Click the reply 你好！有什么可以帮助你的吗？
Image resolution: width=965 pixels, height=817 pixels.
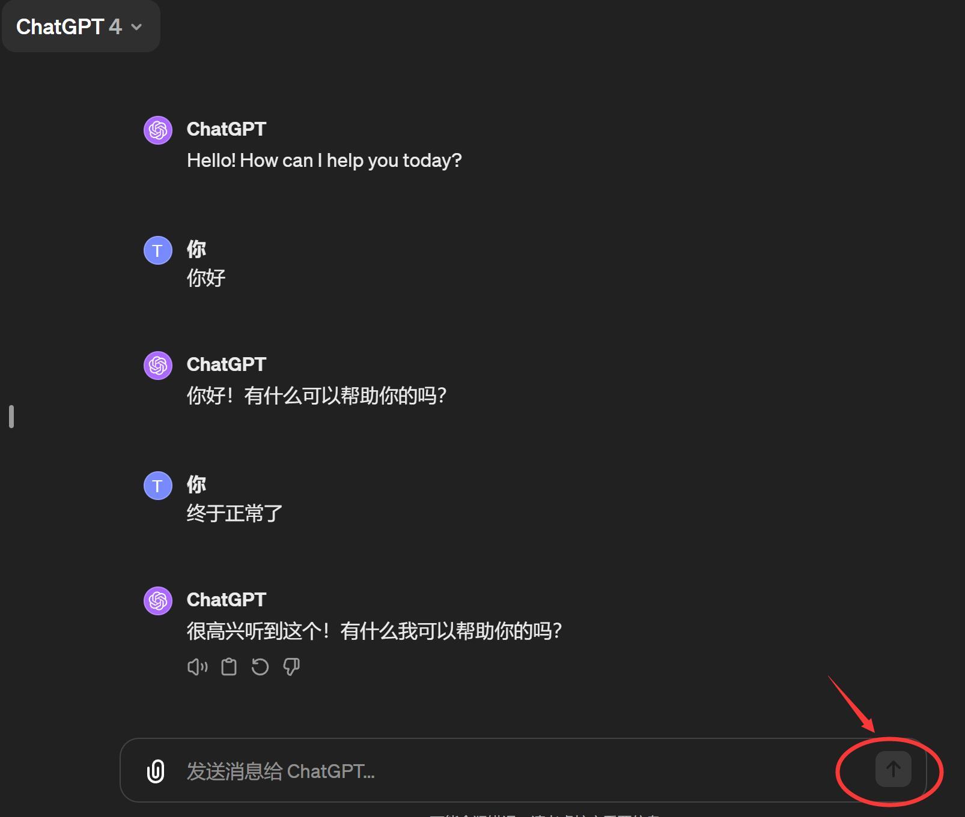pos(317,396)
